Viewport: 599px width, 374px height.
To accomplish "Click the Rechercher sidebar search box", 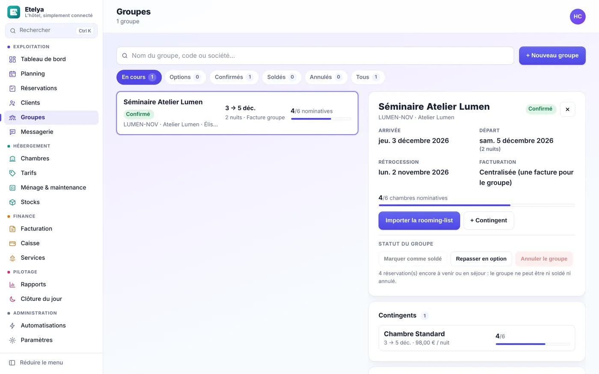I will click(51, 30).
